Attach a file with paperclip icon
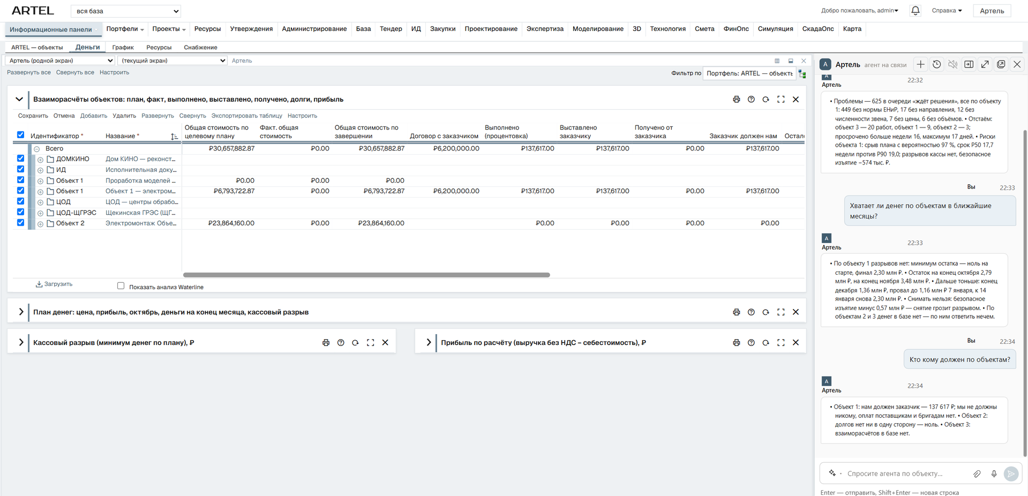1028x496 pixels. [x=977, y=474]
